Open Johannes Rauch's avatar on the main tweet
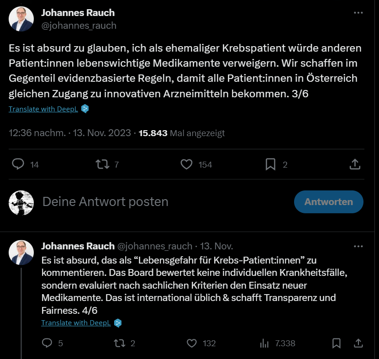 coord(21,19)
